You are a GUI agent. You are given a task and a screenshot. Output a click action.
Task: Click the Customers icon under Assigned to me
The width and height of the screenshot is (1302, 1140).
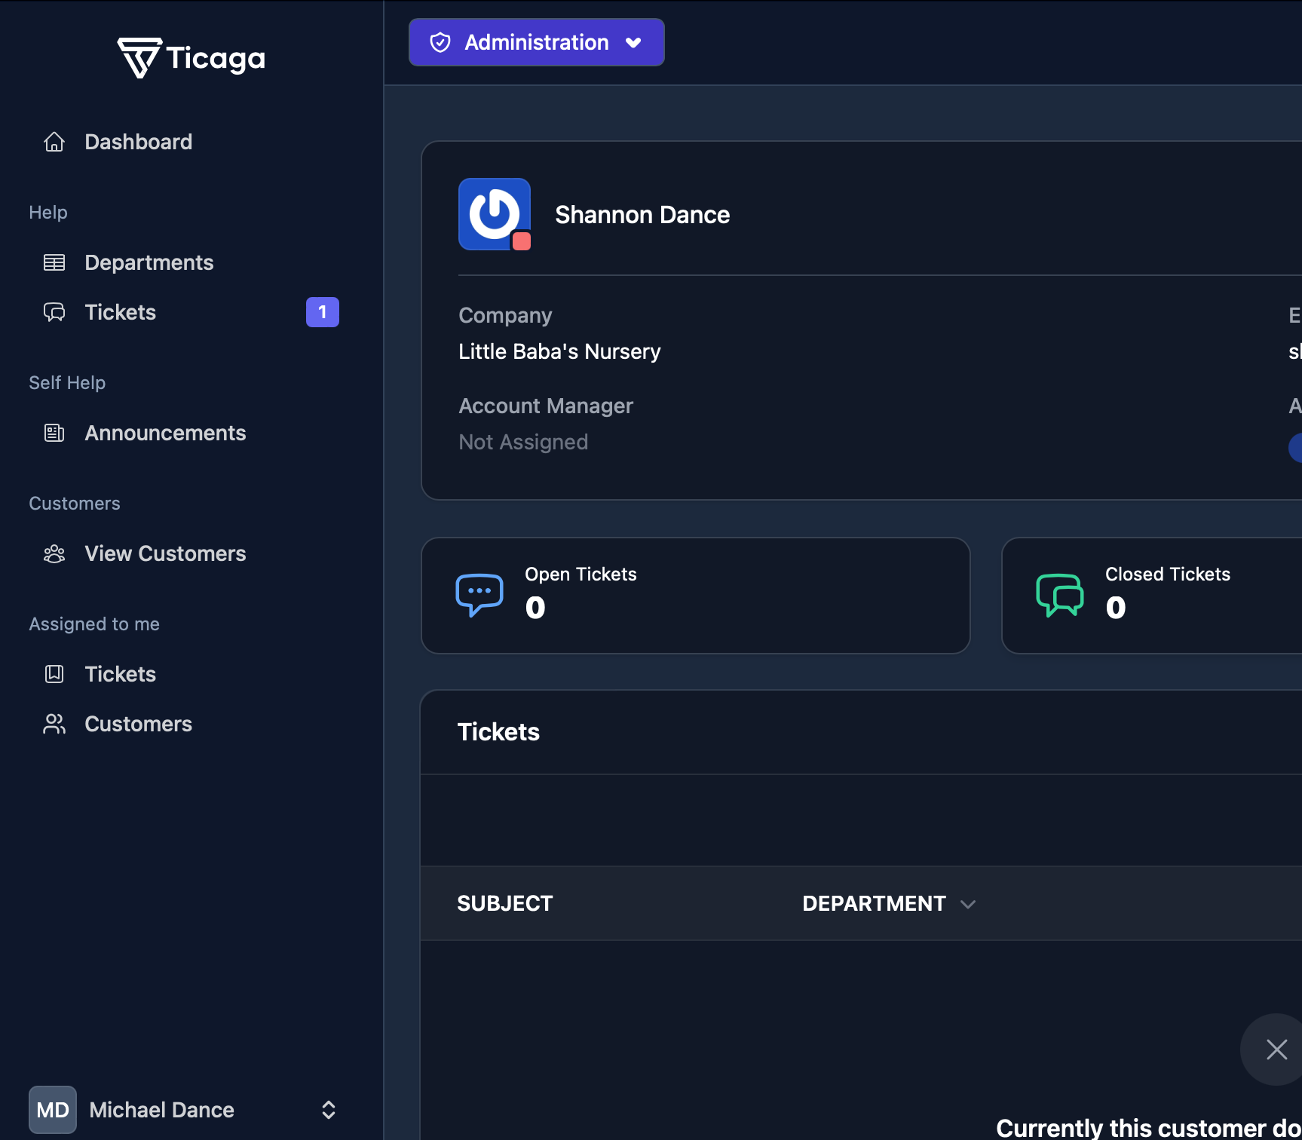pos(54,724)
